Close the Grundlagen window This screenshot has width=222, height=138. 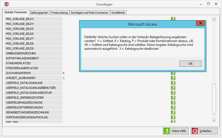click(216, 4)
